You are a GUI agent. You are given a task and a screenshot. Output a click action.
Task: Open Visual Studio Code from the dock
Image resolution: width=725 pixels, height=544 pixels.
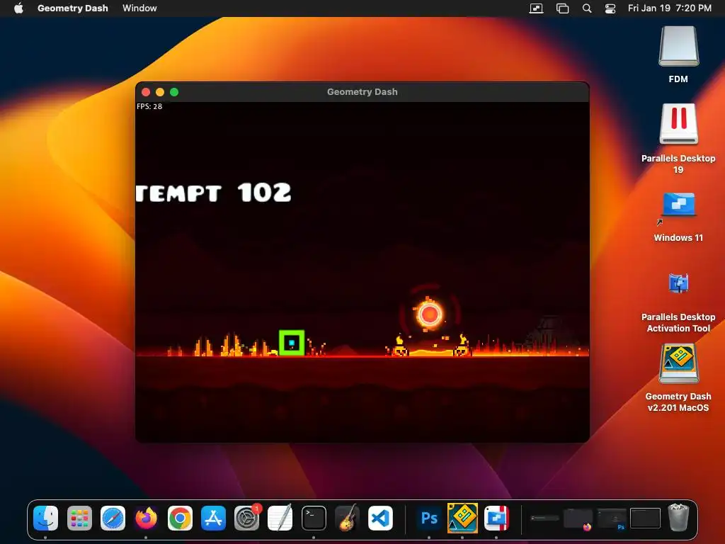[380, 518]
